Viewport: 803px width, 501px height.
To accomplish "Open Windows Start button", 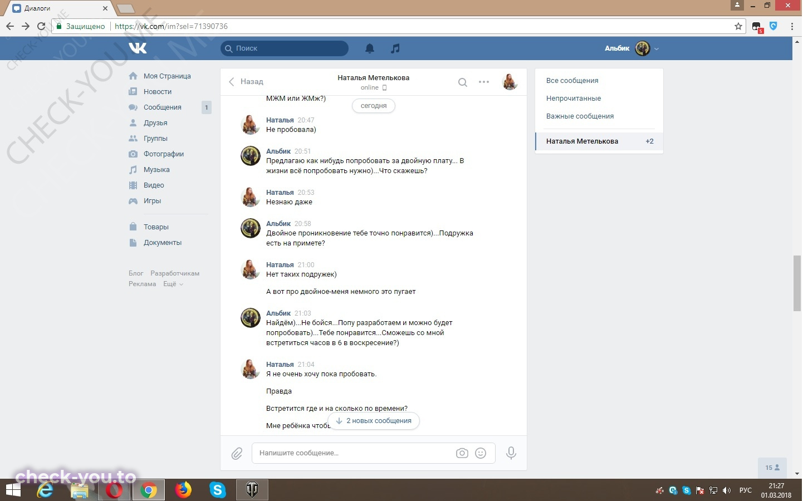I will click(12, 490).
